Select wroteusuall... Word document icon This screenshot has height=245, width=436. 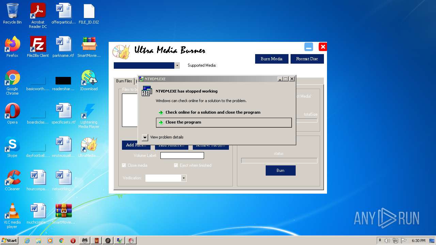point(63,147)
